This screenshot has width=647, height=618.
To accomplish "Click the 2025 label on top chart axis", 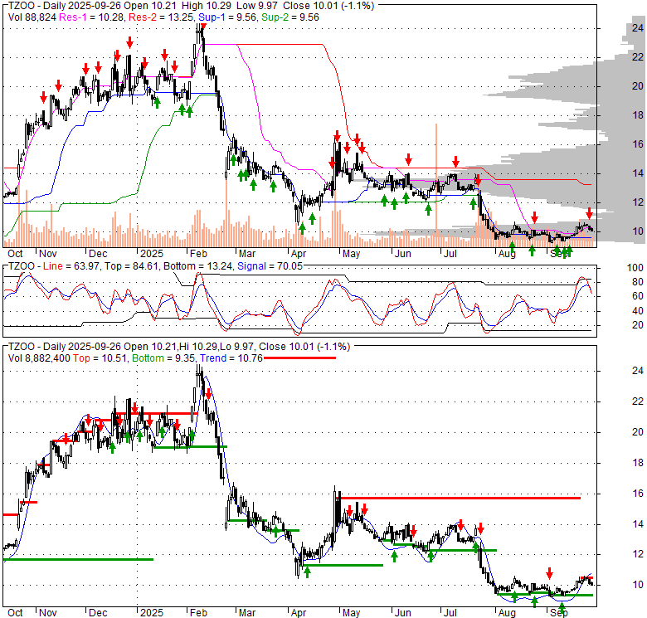I will 152,254.
